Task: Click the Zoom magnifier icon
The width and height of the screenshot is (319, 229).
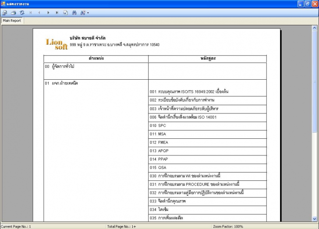Action: pyautogui.click(x=82, y=13)
